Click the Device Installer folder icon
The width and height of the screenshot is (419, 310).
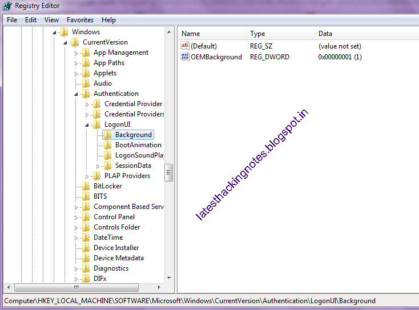[86, 248]
